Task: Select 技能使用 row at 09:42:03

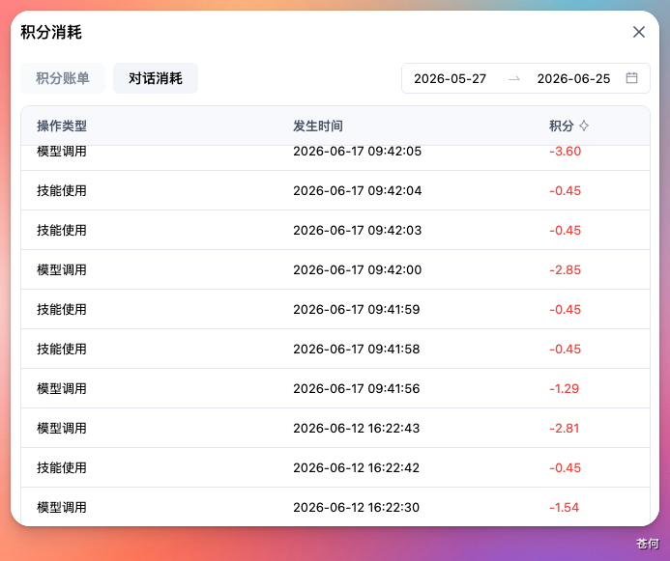Action: click(335, 230)
